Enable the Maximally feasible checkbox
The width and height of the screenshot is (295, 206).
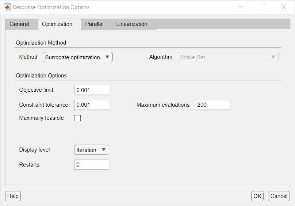tap(77, 118)
